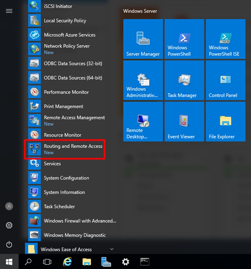Open the Windows Administrative Tools tile

pyautogui.click(x=143, y=80)
